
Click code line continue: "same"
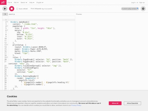coord(26,72)
